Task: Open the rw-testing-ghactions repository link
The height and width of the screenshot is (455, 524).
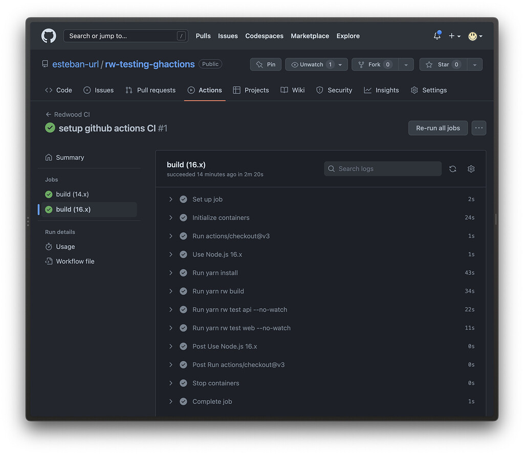Action: click(x=150, y=64)
